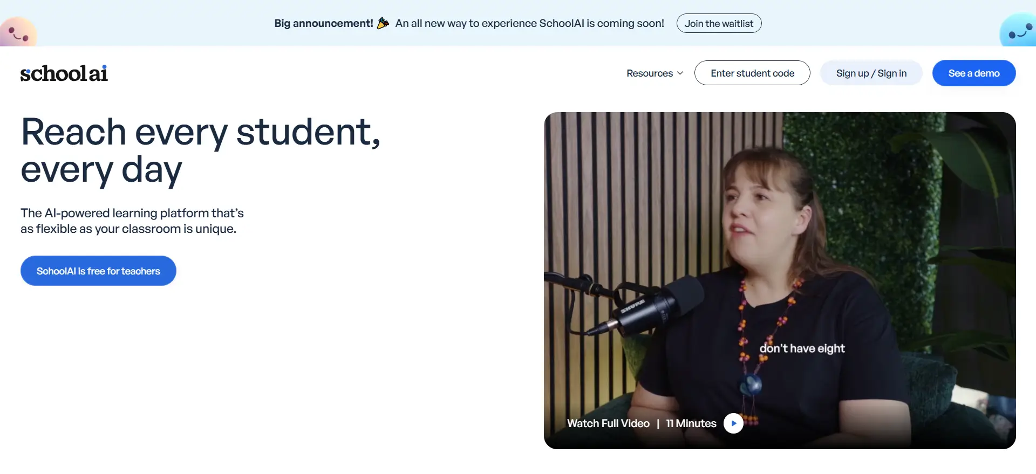1036x474 pixels.
Task: Go home via the schoolai logo
Action: 64,73
